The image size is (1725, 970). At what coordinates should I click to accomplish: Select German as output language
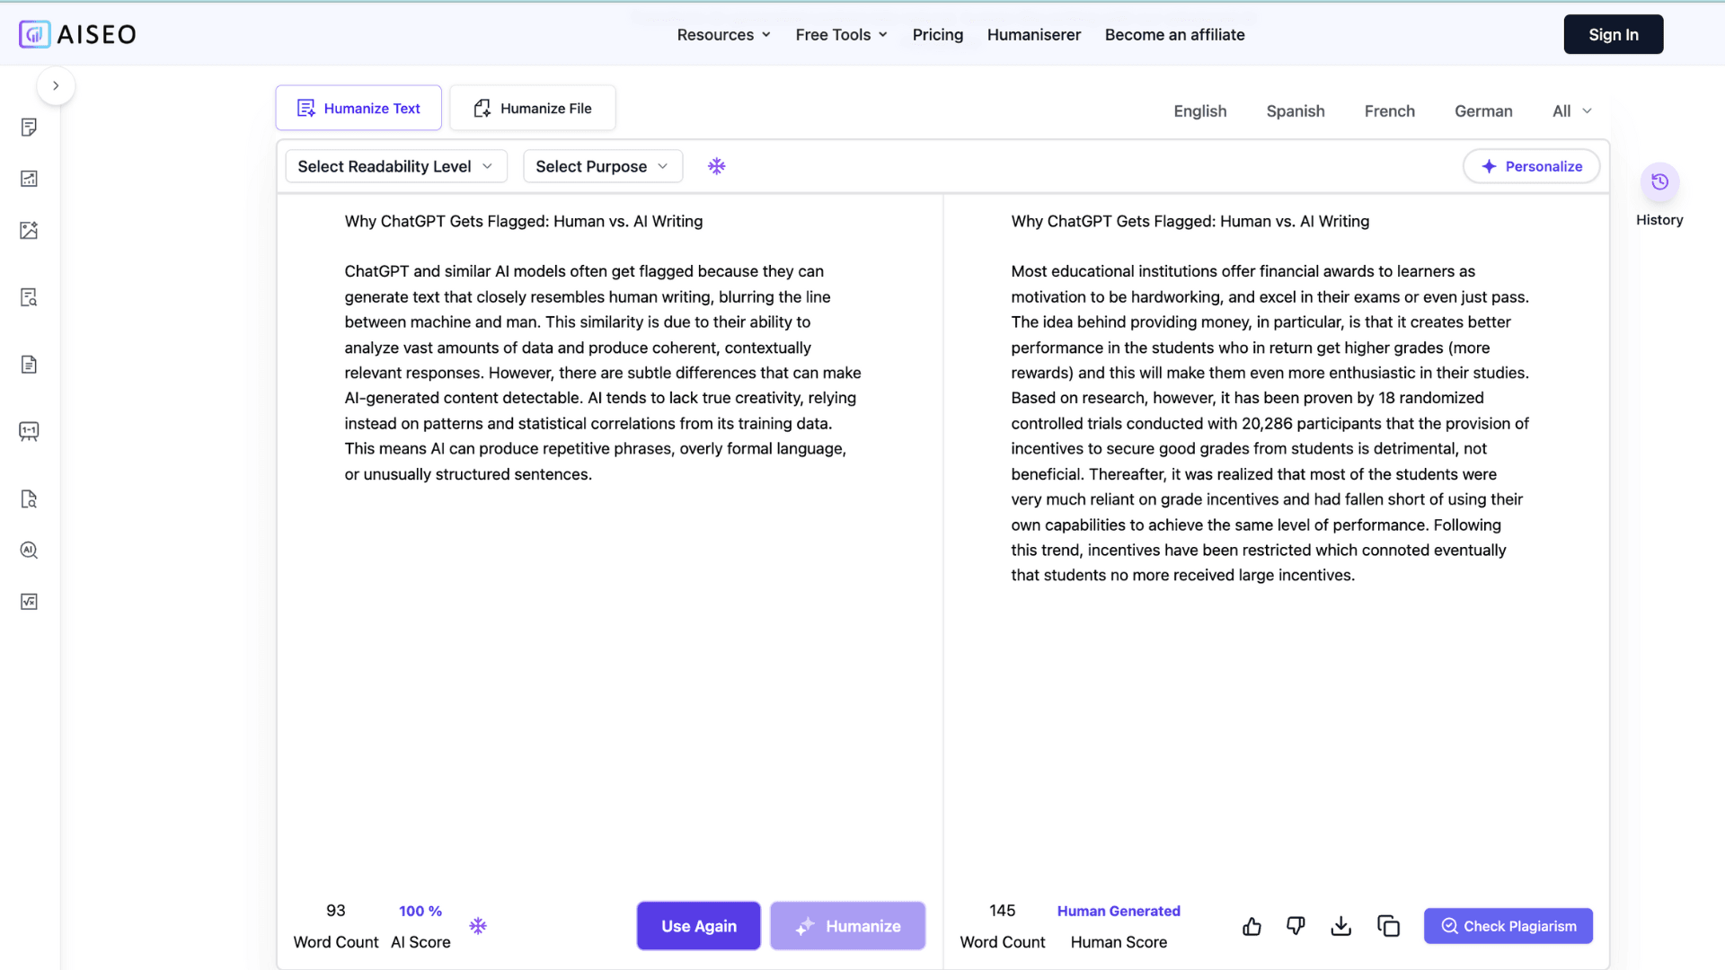(1482, 111)
